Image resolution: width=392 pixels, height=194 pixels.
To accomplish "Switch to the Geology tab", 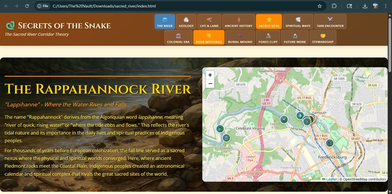I will tap(186, 21).
